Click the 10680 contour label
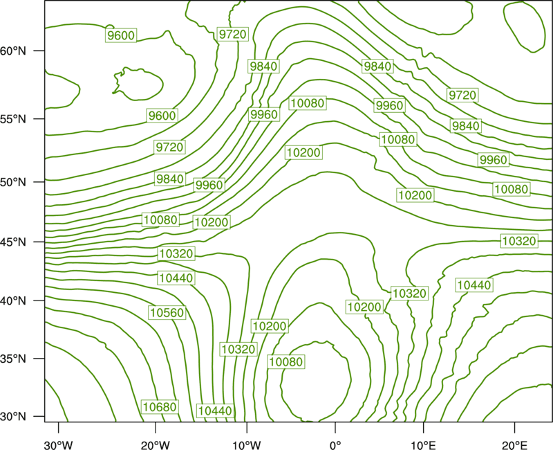This screenshot has height=450, width=553. tap(160, 407)
